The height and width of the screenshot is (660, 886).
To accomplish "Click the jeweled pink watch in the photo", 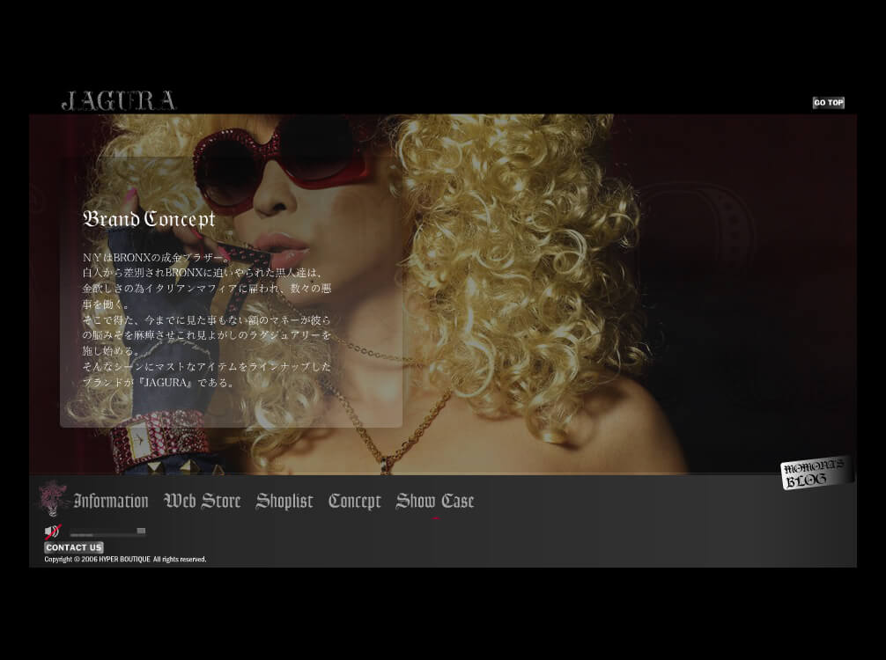I will pos(151,441).
